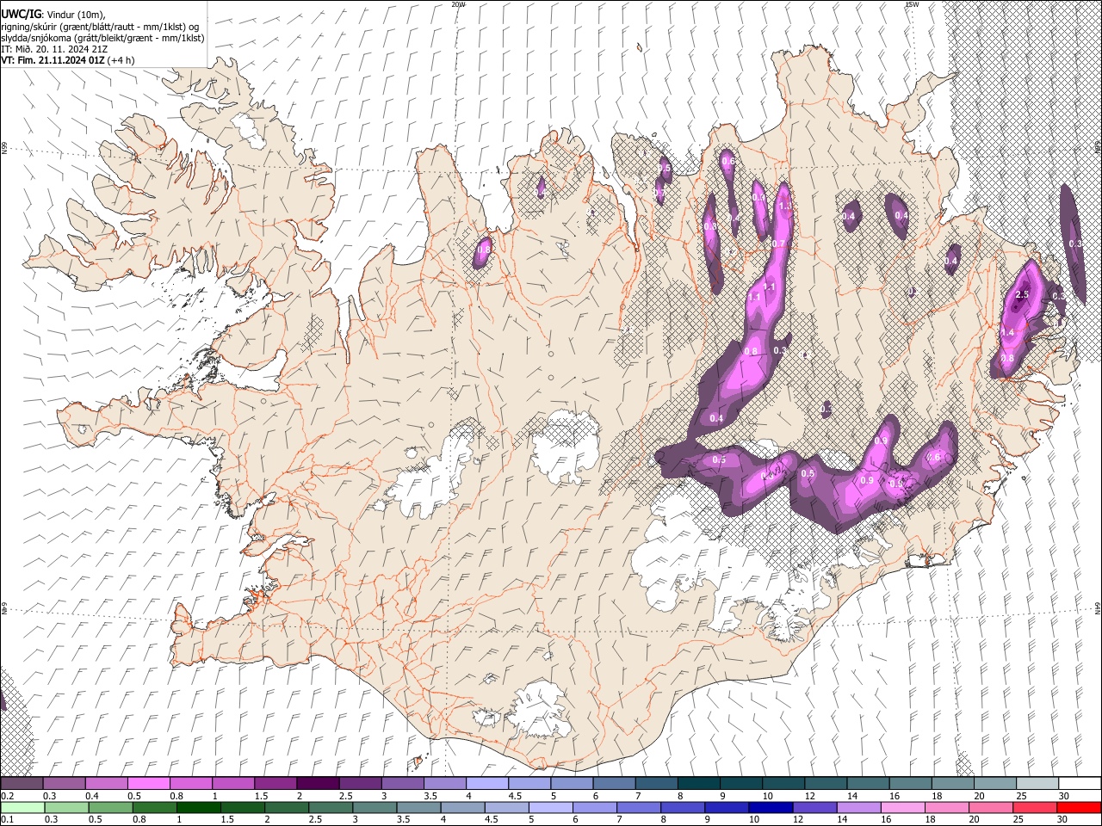Select the "0.7" snowfall value on the map

[778, 243]
